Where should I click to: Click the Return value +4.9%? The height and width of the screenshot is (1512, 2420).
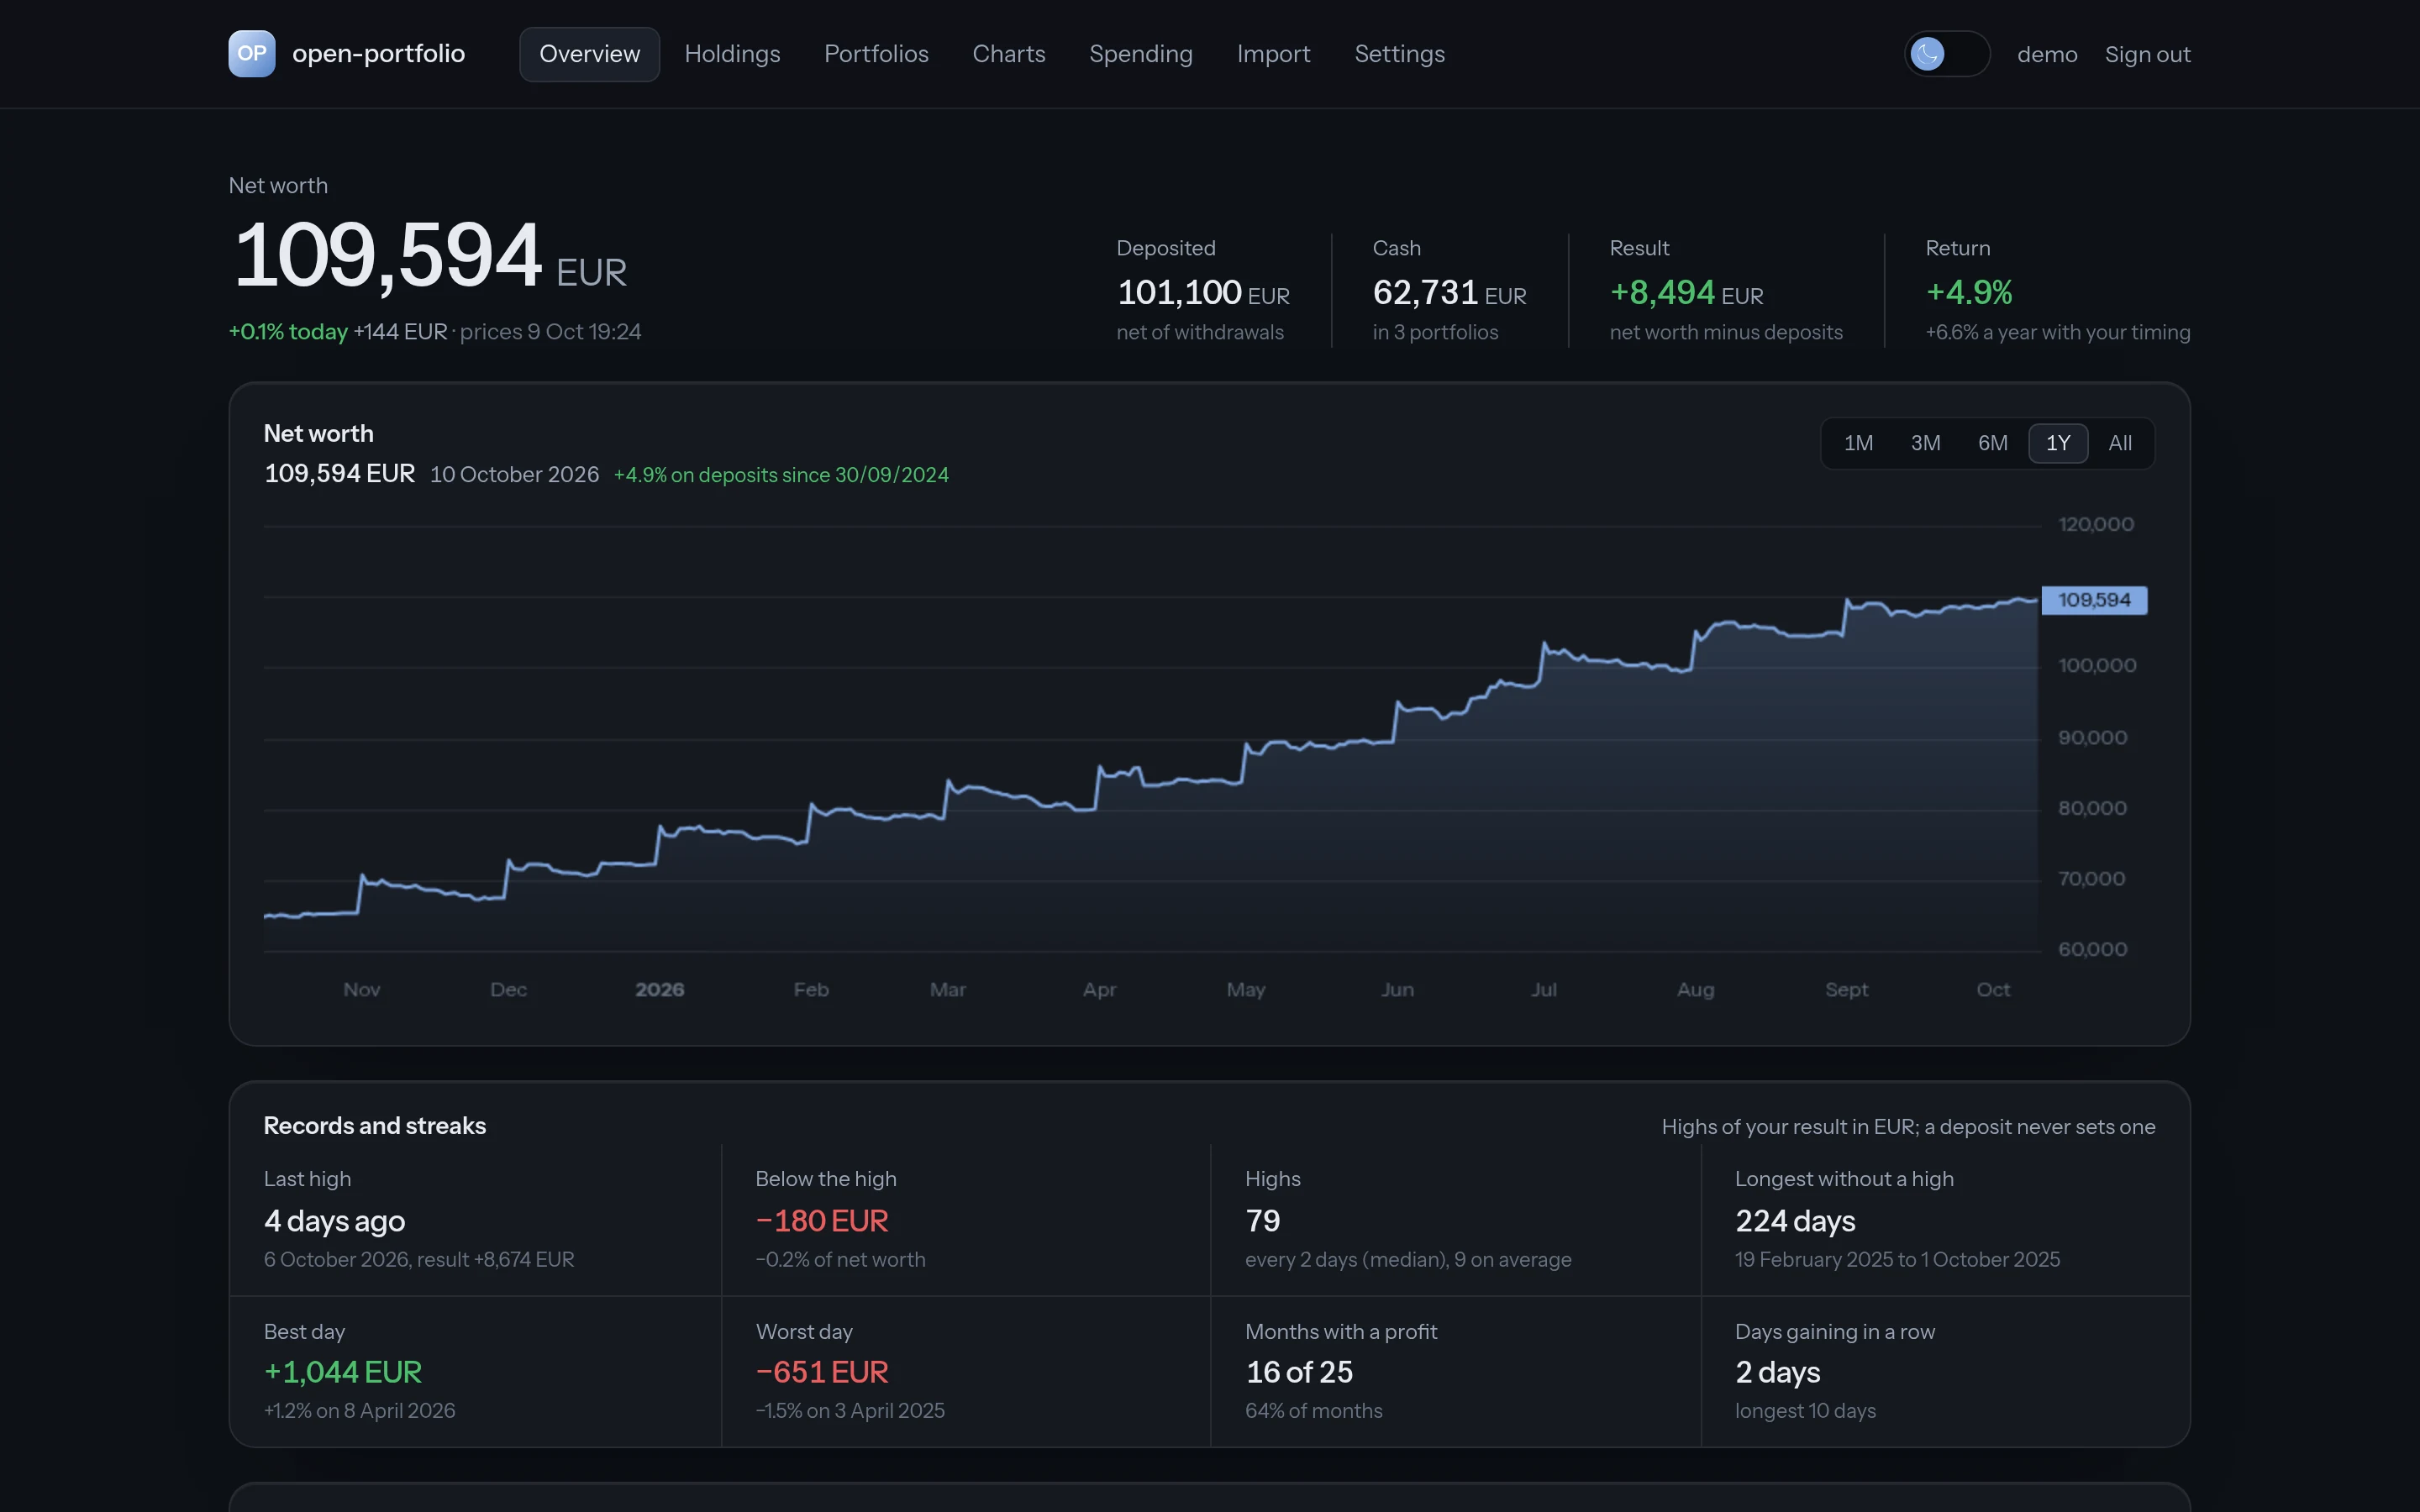[x=1968, y=293]
